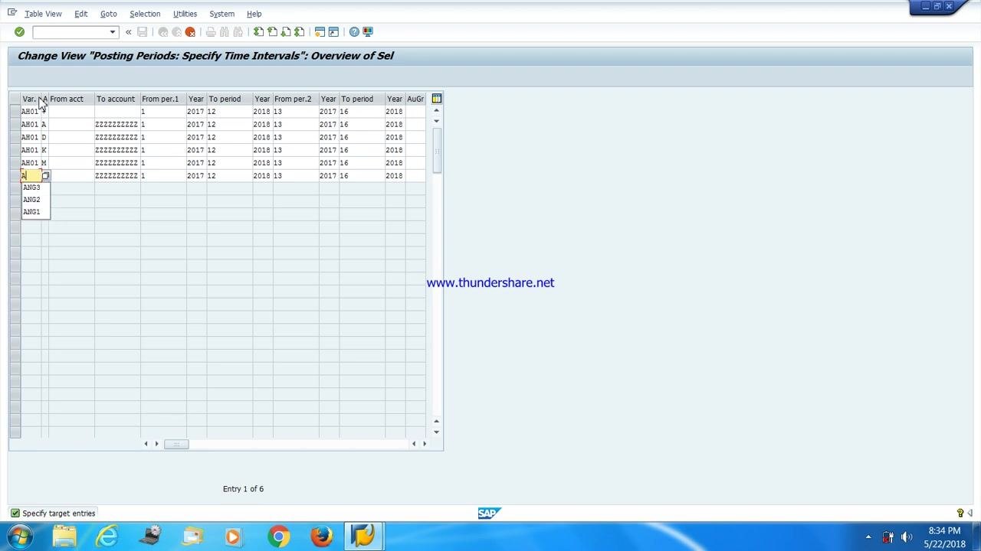Click the Find binoculars icon

click(225, 32)
